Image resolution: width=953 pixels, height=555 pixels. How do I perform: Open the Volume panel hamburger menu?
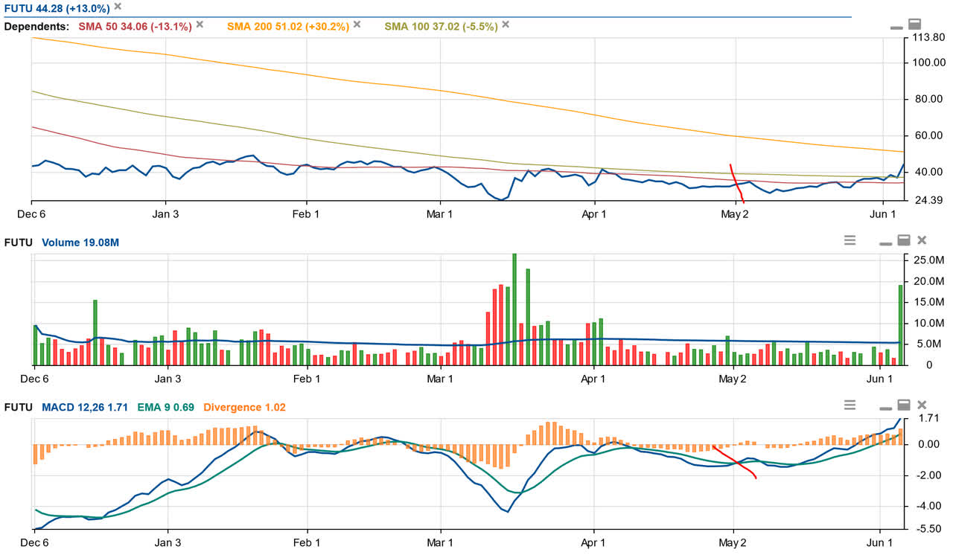tap(850, 240)
